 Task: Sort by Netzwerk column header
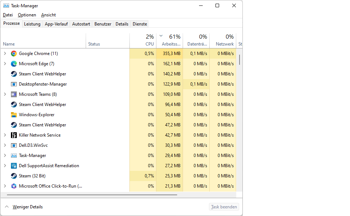tap(223, 41)
